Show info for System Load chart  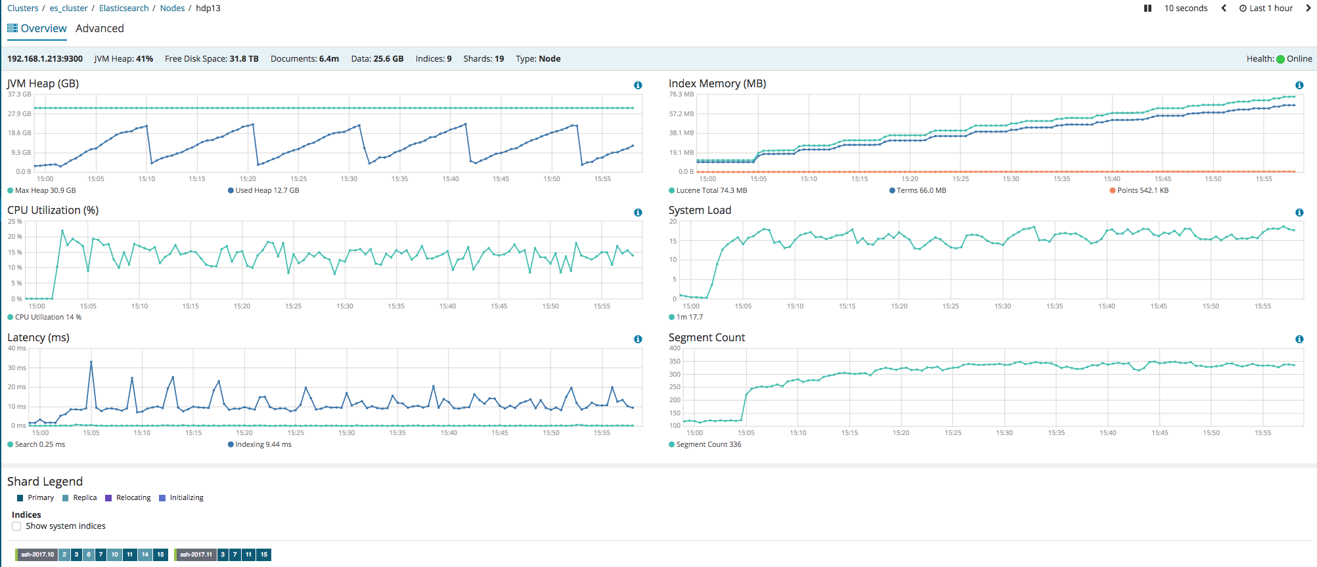(x=1299, y=213)
